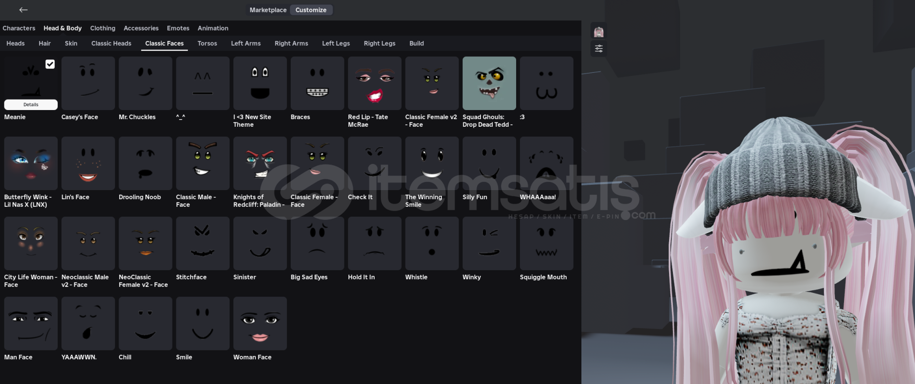Open the Head & Body category
The width and height of the screenshot is (915, 384).
point(62,28)
